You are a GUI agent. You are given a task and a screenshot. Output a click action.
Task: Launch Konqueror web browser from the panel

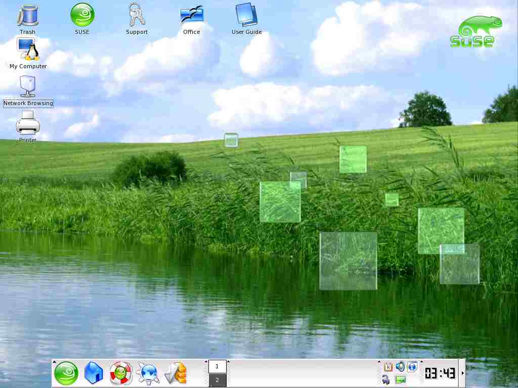[148, 373]
